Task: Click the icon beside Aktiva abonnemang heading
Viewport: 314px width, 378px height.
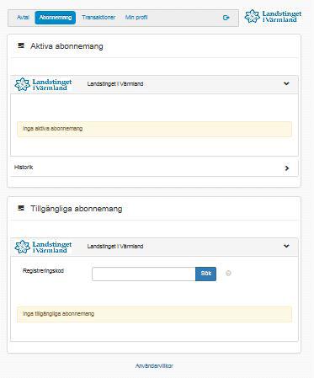Action: click(21, 45)
